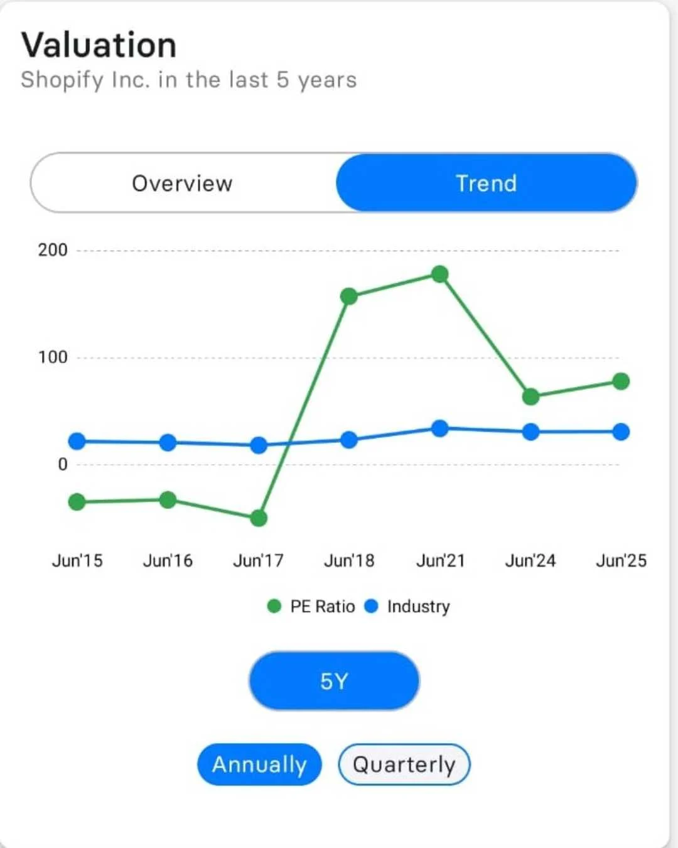Click the Jun'17 lowest PE Ratio point
The width and height of the screenshot is (678, 848).
(259, 518)
